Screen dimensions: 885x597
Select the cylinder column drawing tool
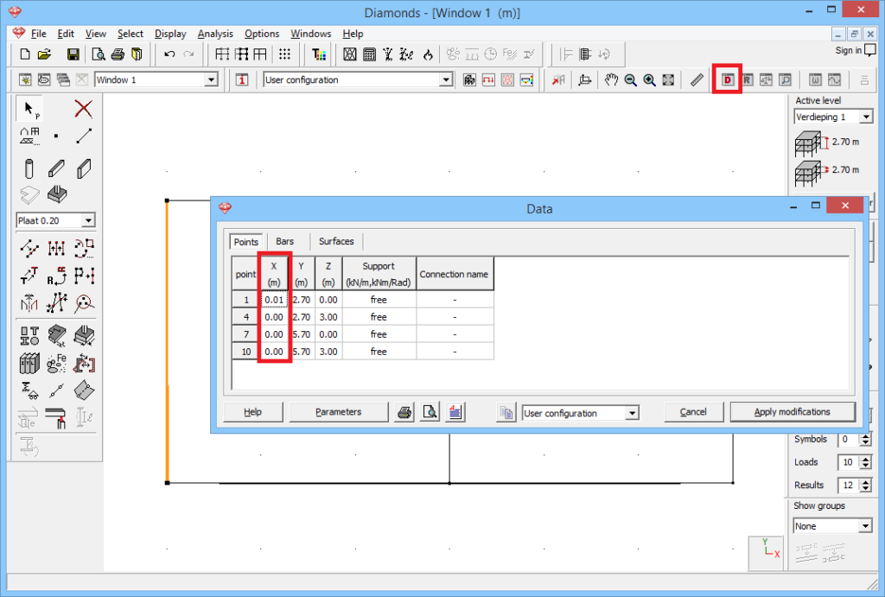pos(29,168)
